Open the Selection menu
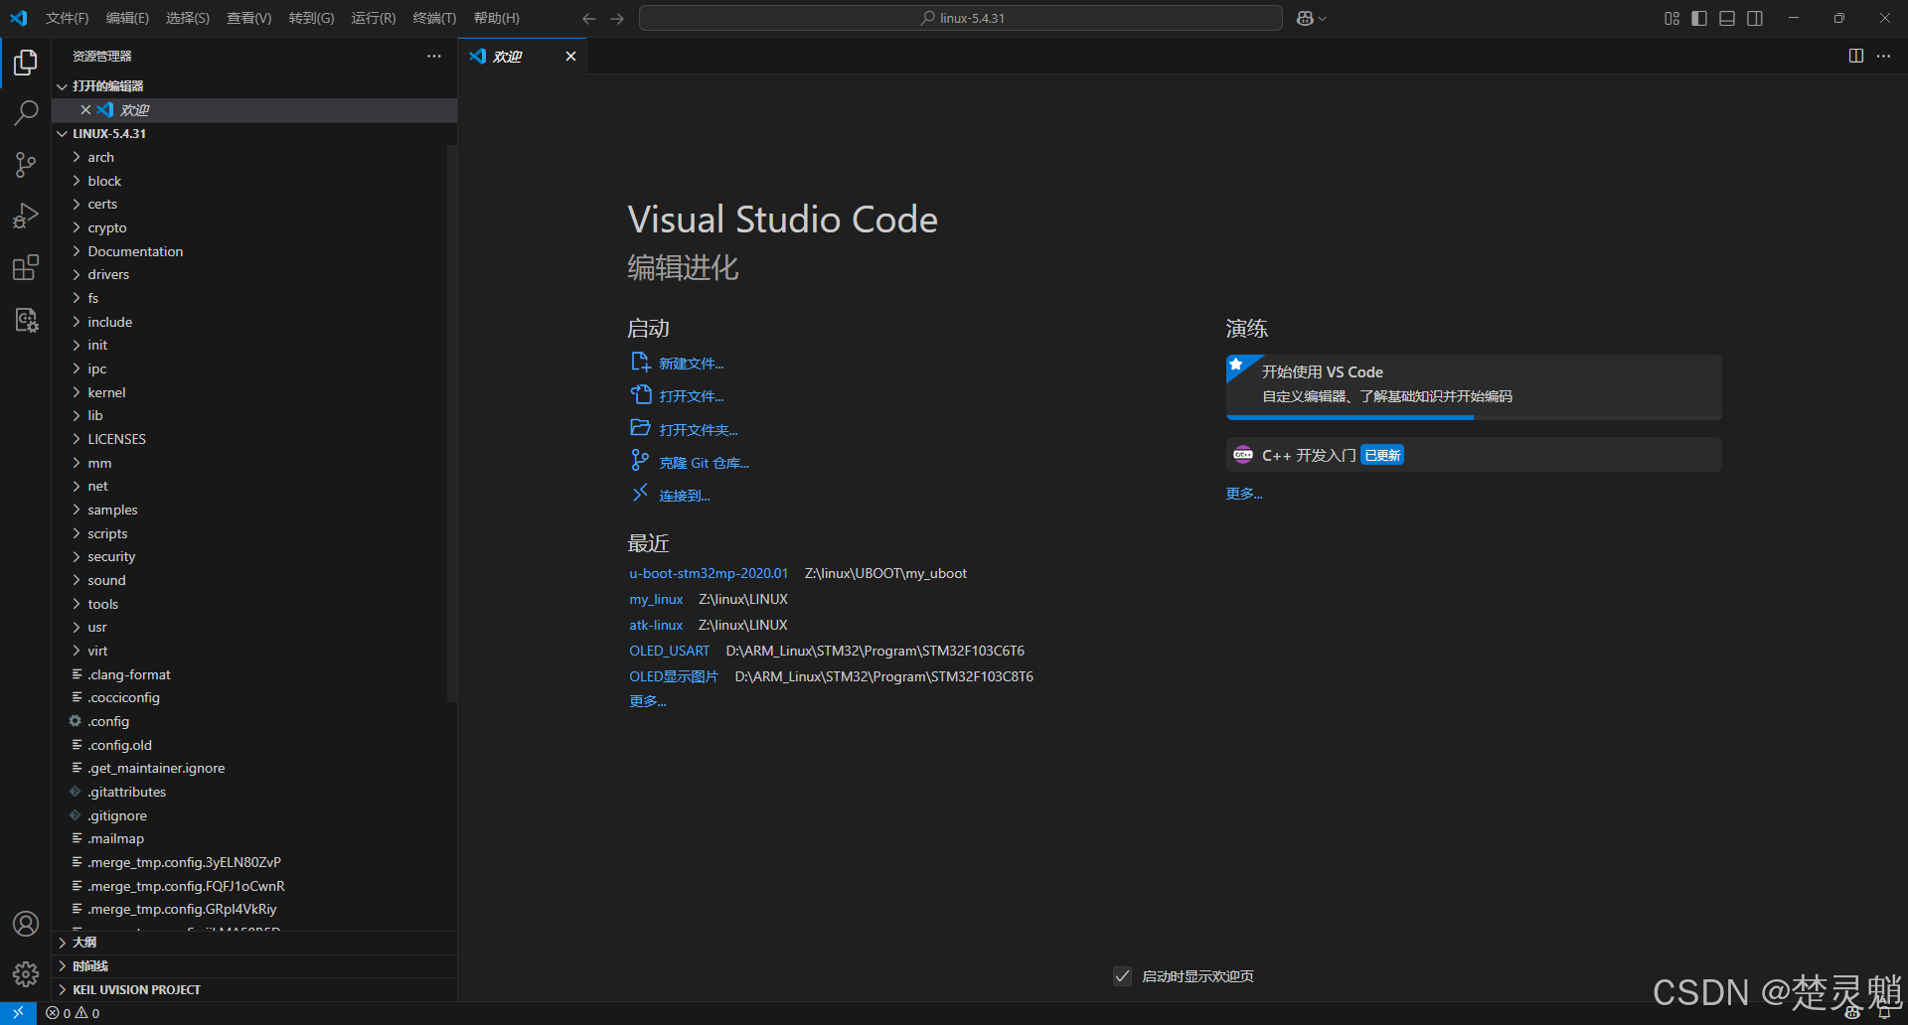This screenshot has height=1025, width=1908. click(x=188, y=19)
